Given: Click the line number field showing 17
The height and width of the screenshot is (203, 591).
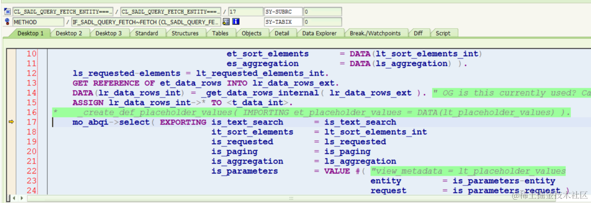Looking at the screenshot, I should (x=245, y=11).
